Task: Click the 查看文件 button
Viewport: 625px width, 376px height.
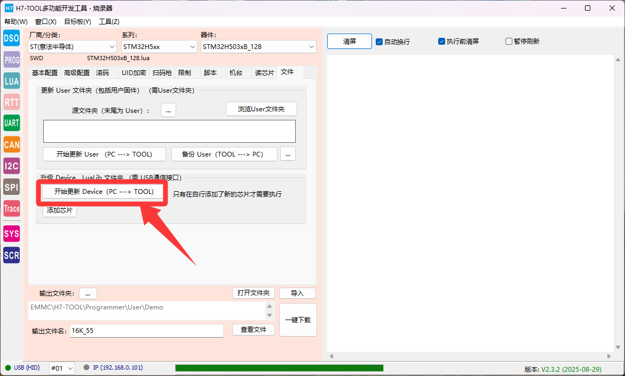Action: pyautogui.click(x=254, y=330)
